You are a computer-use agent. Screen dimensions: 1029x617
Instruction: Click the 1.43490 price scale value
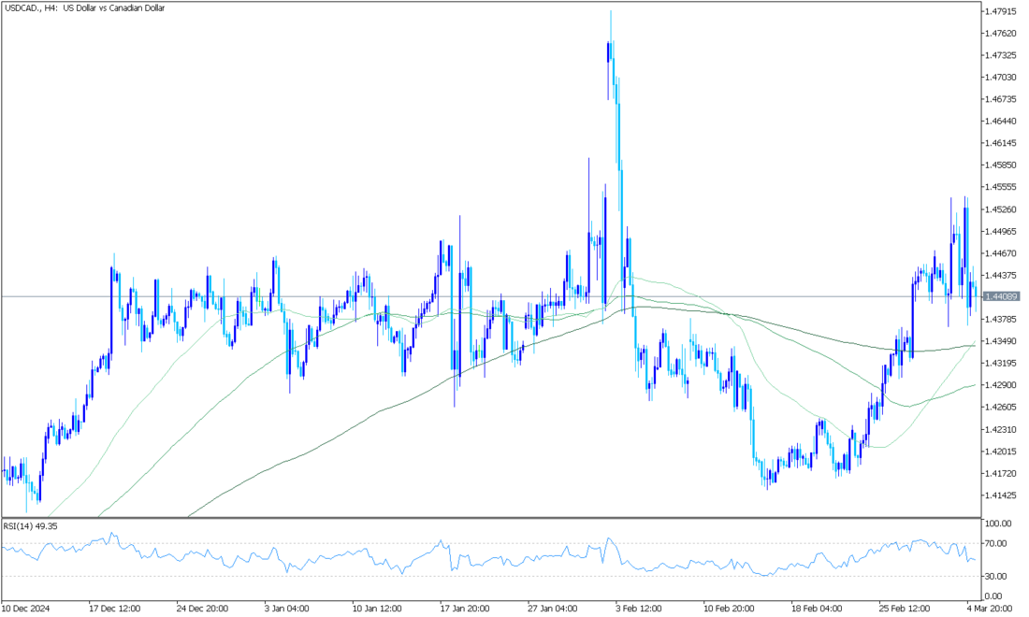tap(1000, 341)
